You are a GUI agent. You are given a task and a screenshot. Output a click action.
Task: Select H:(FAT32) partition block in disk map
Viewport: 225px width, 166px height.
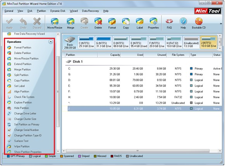click(174, 42)
